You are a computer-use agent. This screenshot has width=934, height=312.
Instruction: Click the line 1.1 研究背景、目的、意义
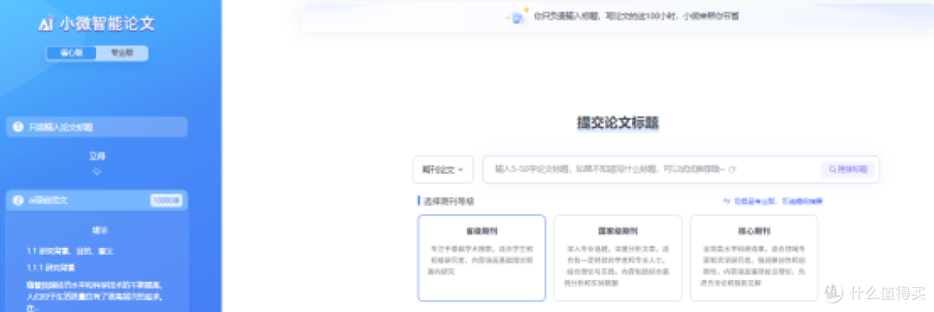pos(70,251)
